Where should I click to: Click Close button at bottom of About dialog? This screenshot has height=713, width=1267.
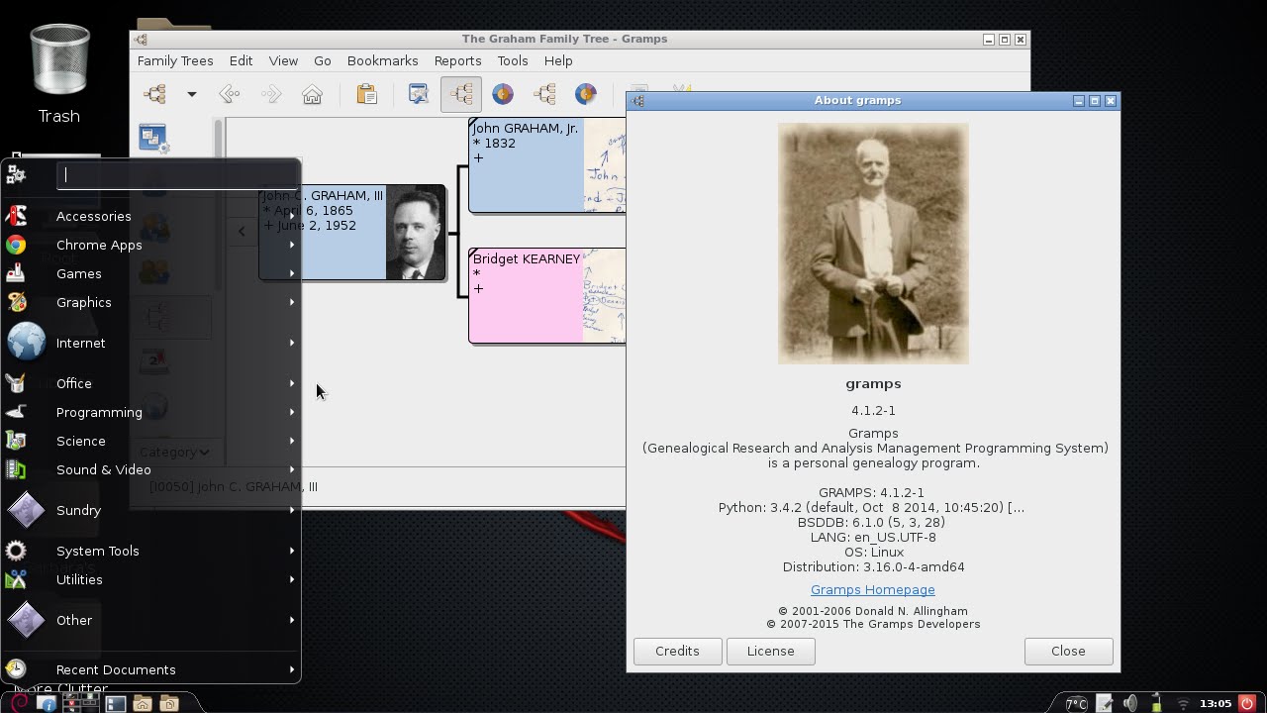(1068, 651)
